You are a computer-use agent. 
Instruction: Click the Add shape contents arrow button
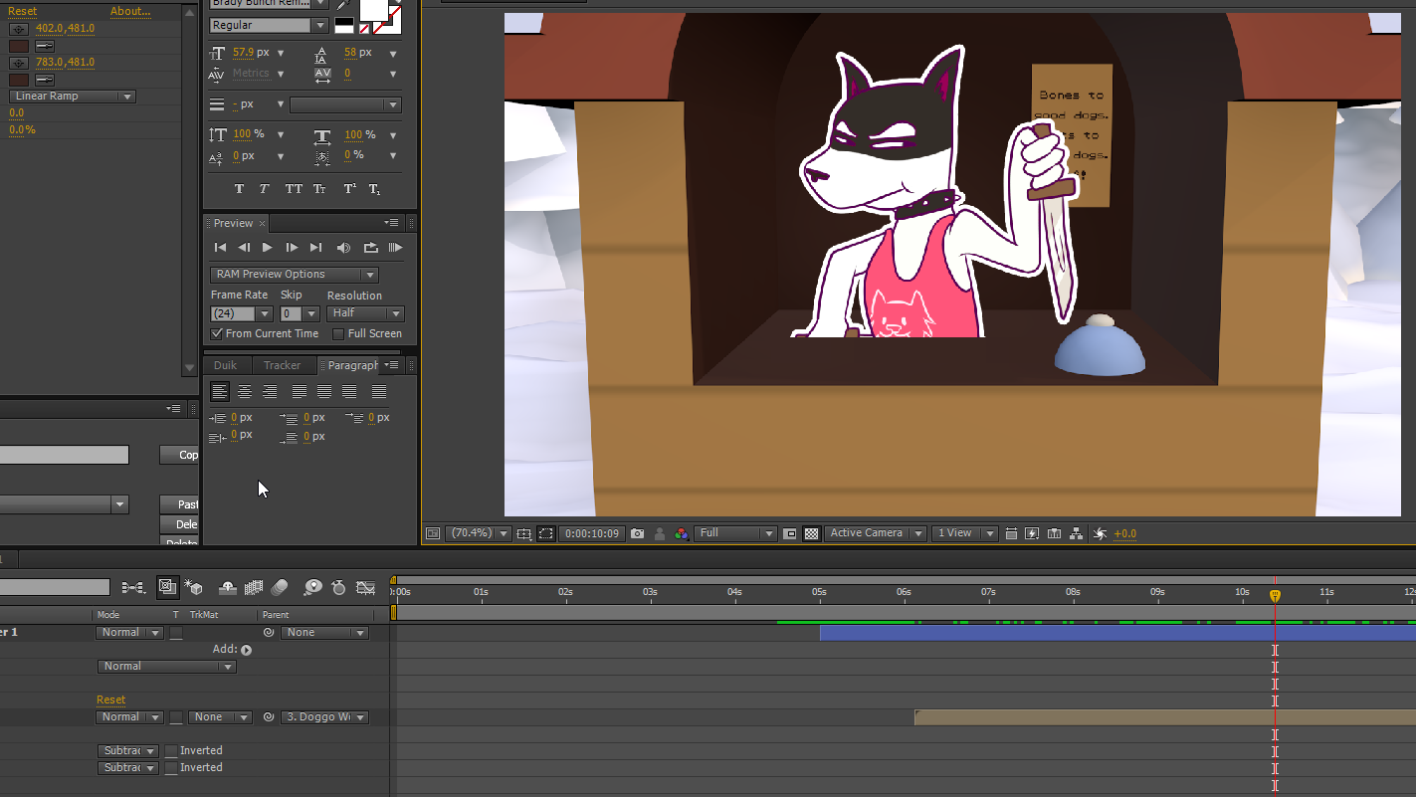point(246,650)
